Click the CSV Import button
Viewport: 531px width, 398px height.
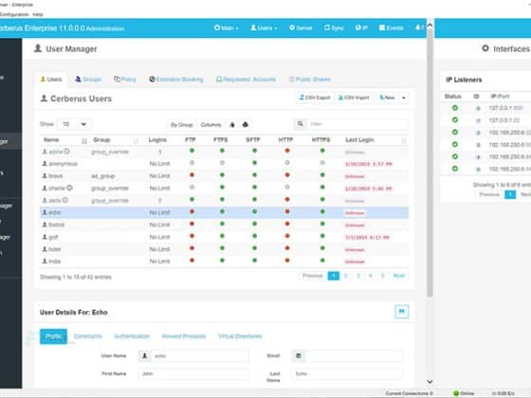click(354, 98)
